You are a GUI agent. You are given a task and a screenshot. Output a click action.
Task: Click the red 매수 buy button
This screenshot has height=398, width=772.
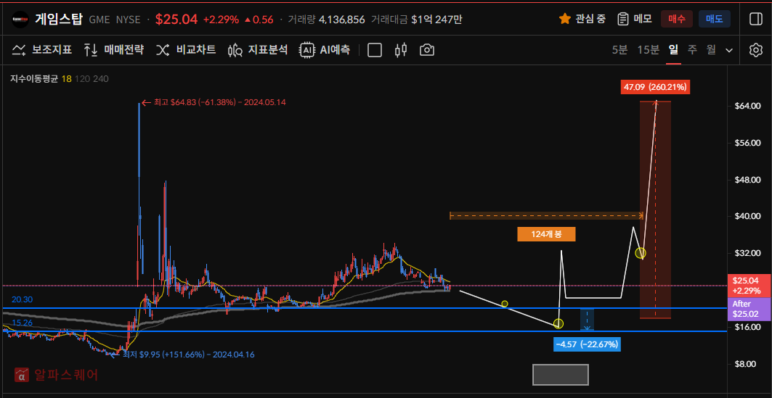677,19
